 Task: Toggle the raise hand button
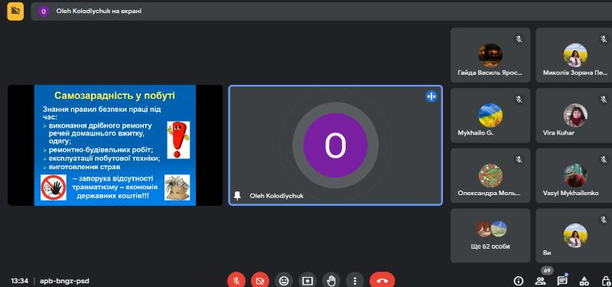click(331, 280)
